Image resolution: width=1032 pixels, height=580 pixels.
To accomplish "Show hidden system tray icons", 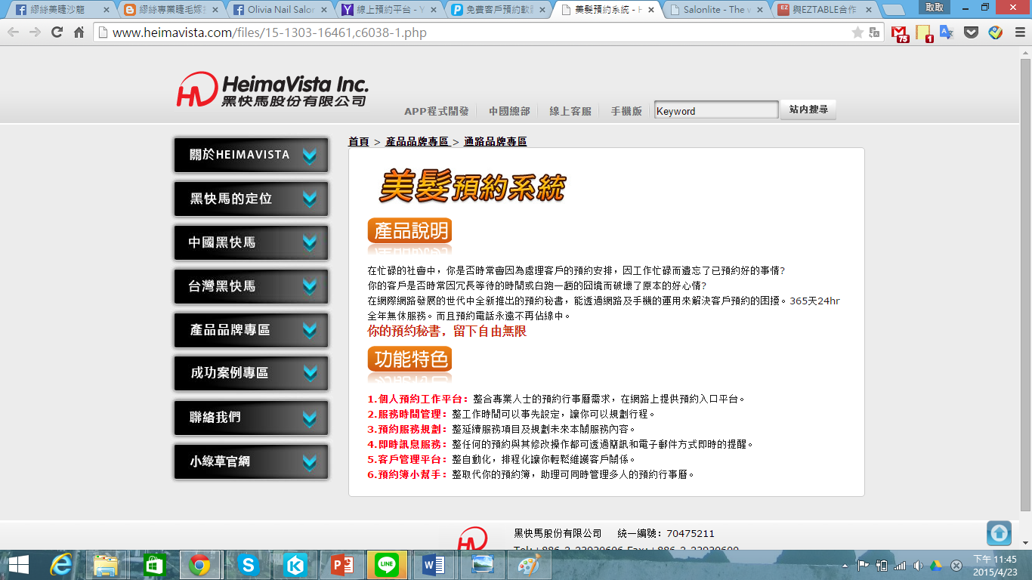I will click(845, 566).
